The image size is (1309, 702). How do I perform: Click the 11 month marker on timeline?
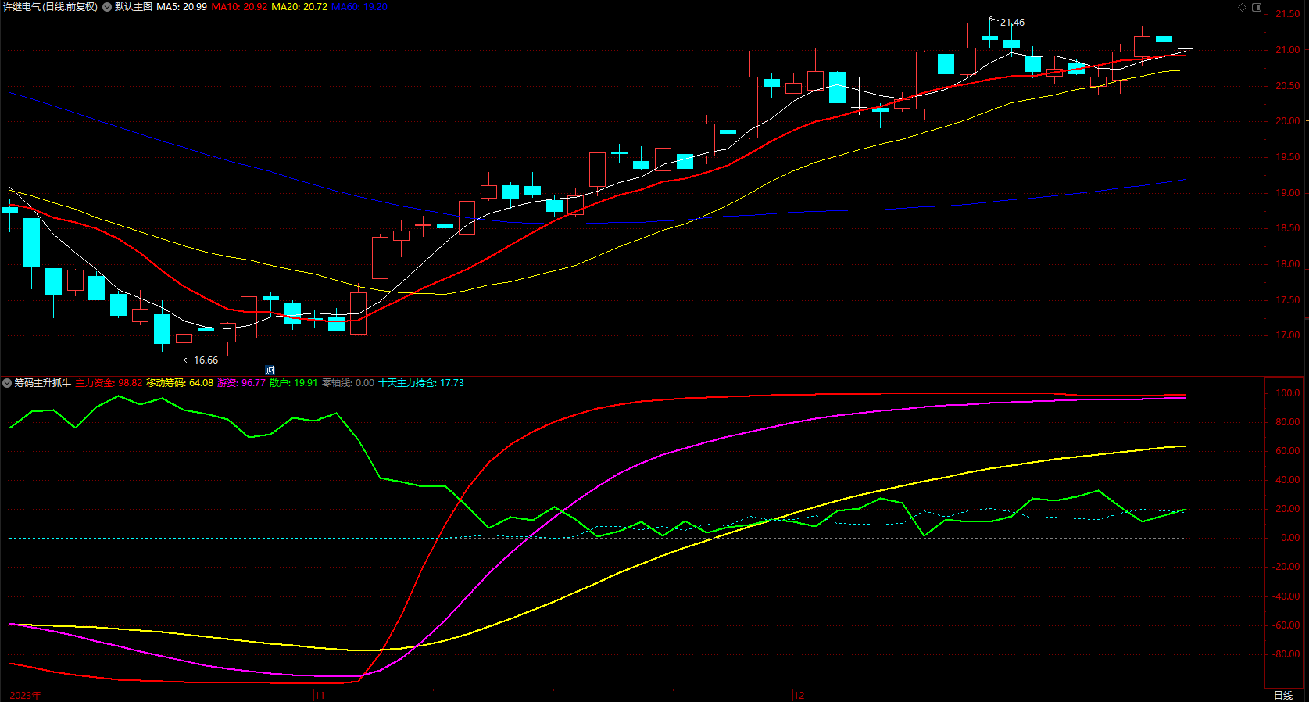pos(319,696)
